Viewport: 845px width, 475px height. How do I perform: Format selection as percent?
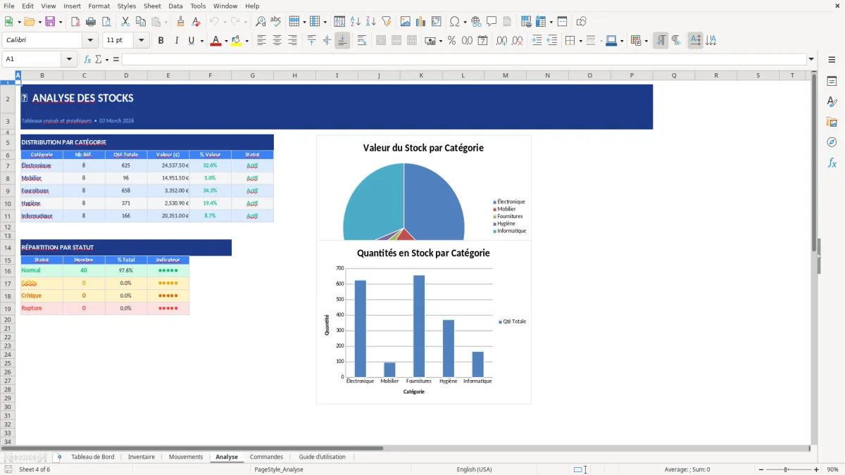coord(451,40)
